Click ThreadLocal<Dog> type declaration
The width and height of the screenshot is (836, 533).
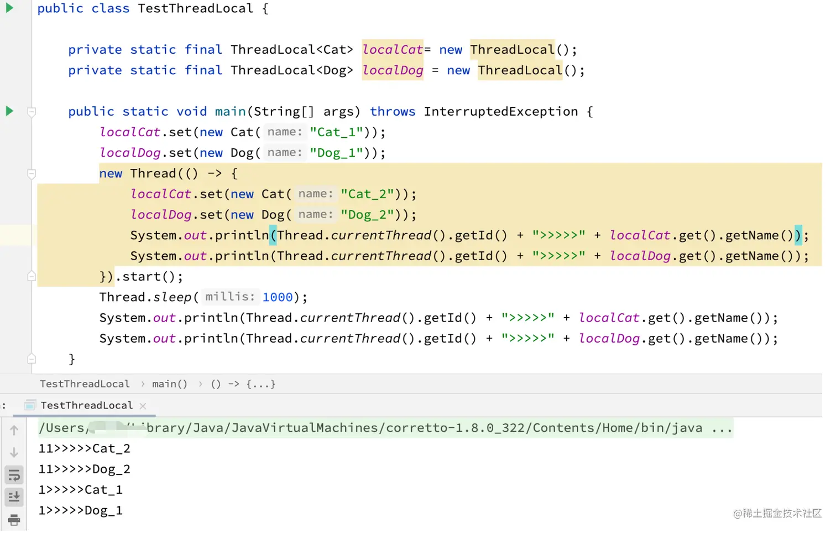292,70
